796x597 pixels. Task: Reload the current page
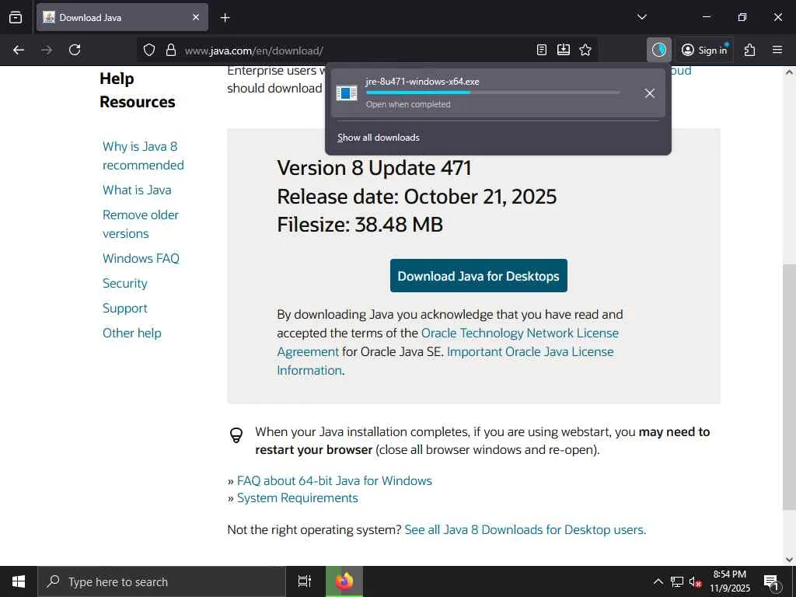(x=75, y=50)
